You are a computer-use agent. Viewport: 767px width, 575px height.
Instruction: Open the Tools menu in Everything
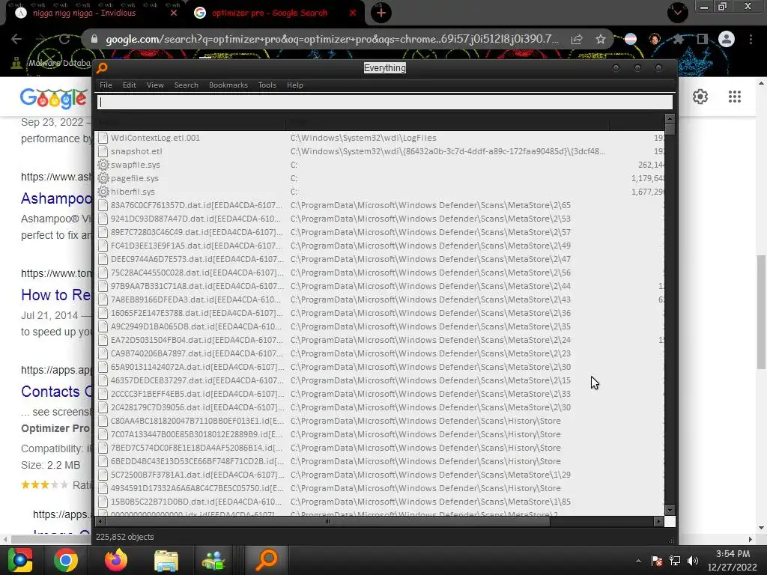(x=267, y=85)
